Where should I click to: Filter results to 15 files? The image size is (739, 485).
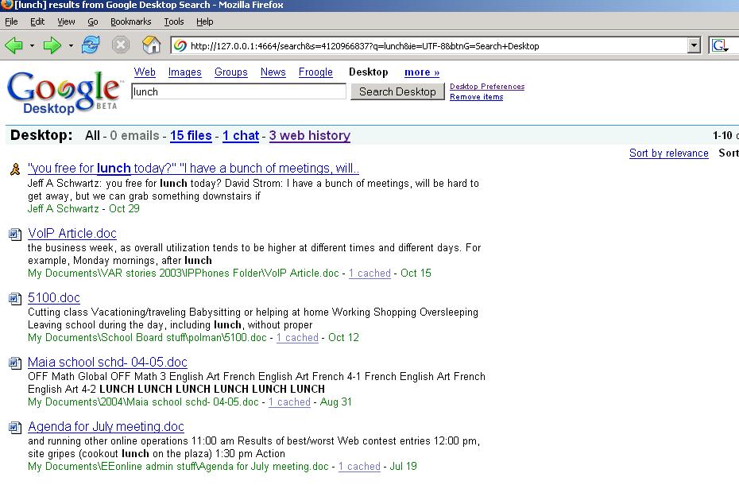point(191,136)
